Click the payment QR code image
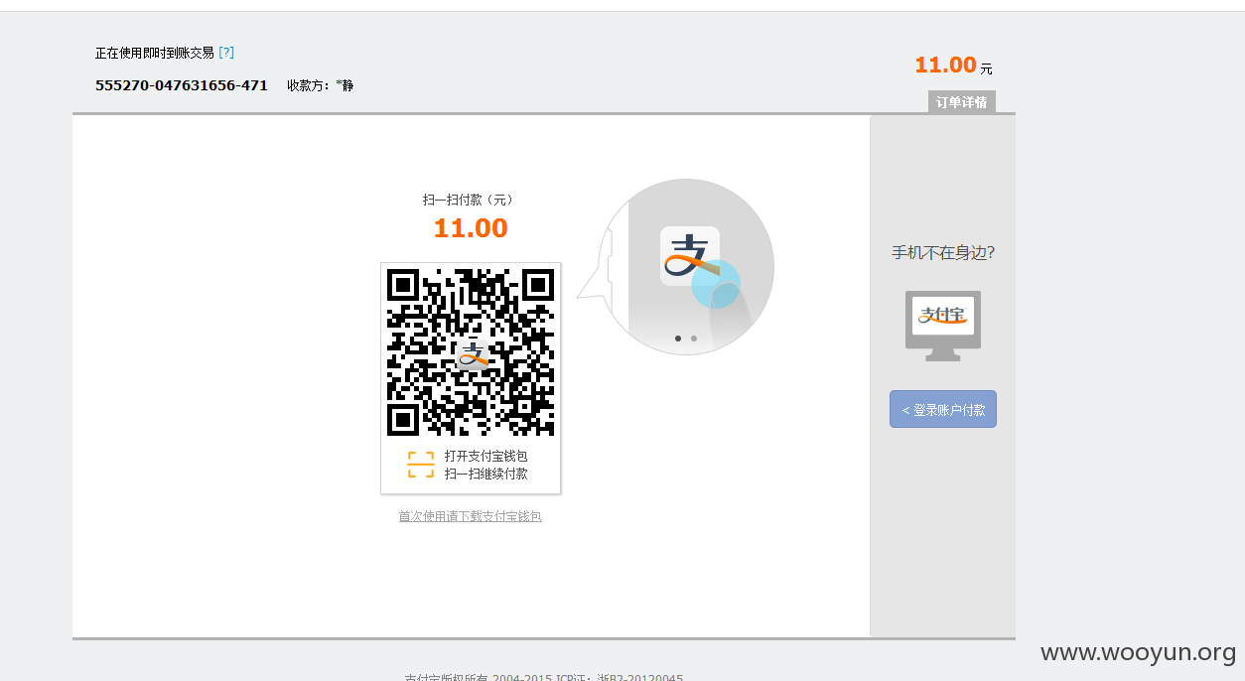This screenshot has height=681, width=1245. click(471, 352)
